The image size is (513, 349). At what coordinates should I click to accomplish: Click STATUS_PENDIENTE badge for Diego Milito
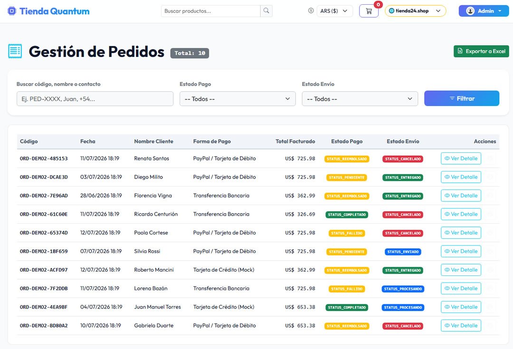pos(347,178)
